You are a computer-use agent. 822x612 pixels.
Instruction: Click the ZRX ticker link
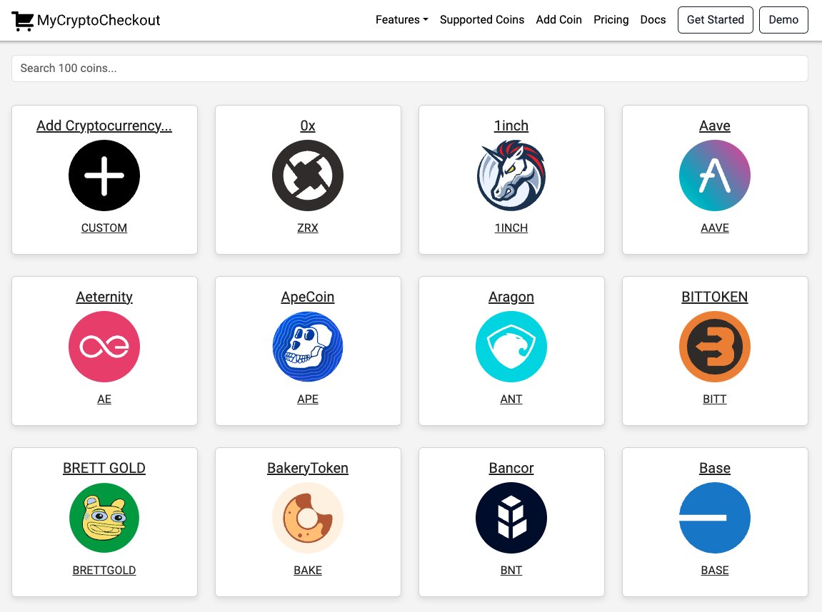pos(308,228)
